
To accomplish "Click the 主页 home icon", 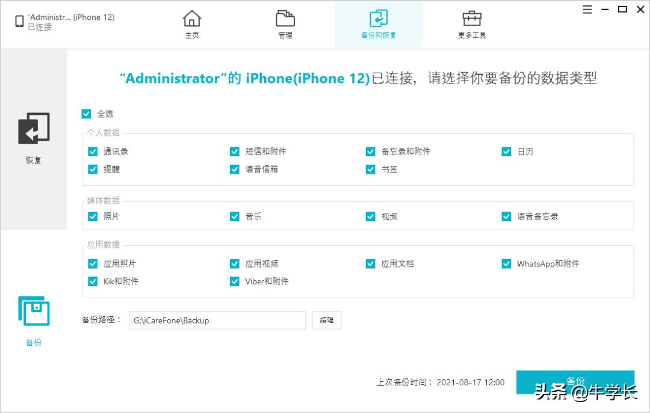I will [192, 19].
